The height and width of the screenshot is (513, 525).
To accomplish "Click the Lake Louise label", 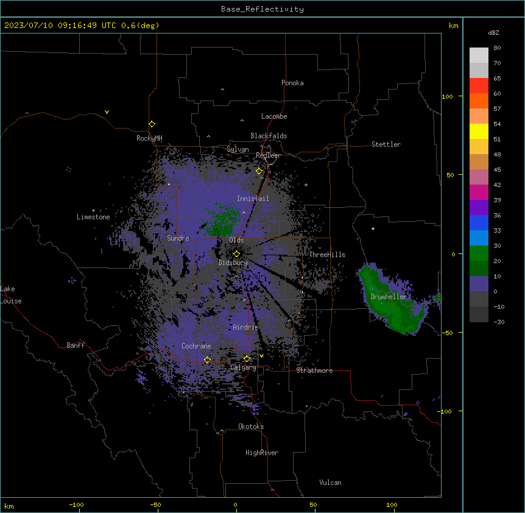I will [11, 295].
